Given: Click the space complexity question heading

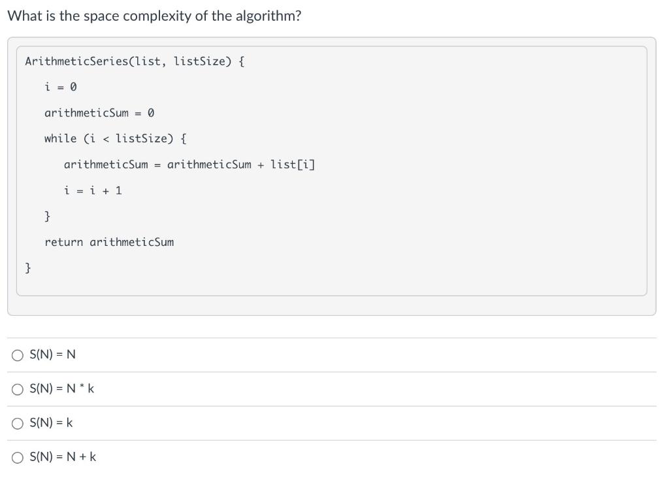Looking at the screenshot, I should (x=154, y=16).
